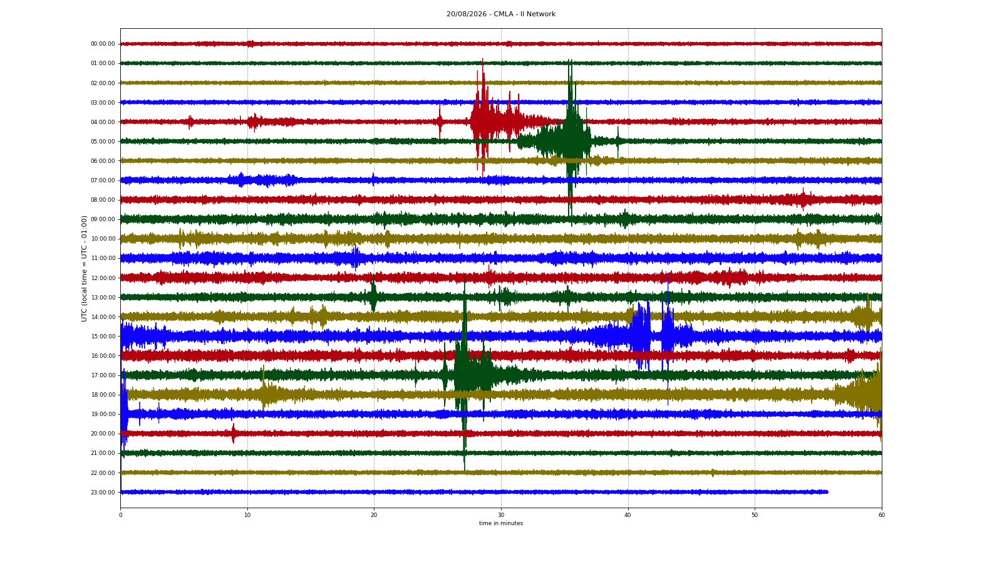Click the x-axis tick label "40"
1002x564 pixels.
tap(628, 515)
